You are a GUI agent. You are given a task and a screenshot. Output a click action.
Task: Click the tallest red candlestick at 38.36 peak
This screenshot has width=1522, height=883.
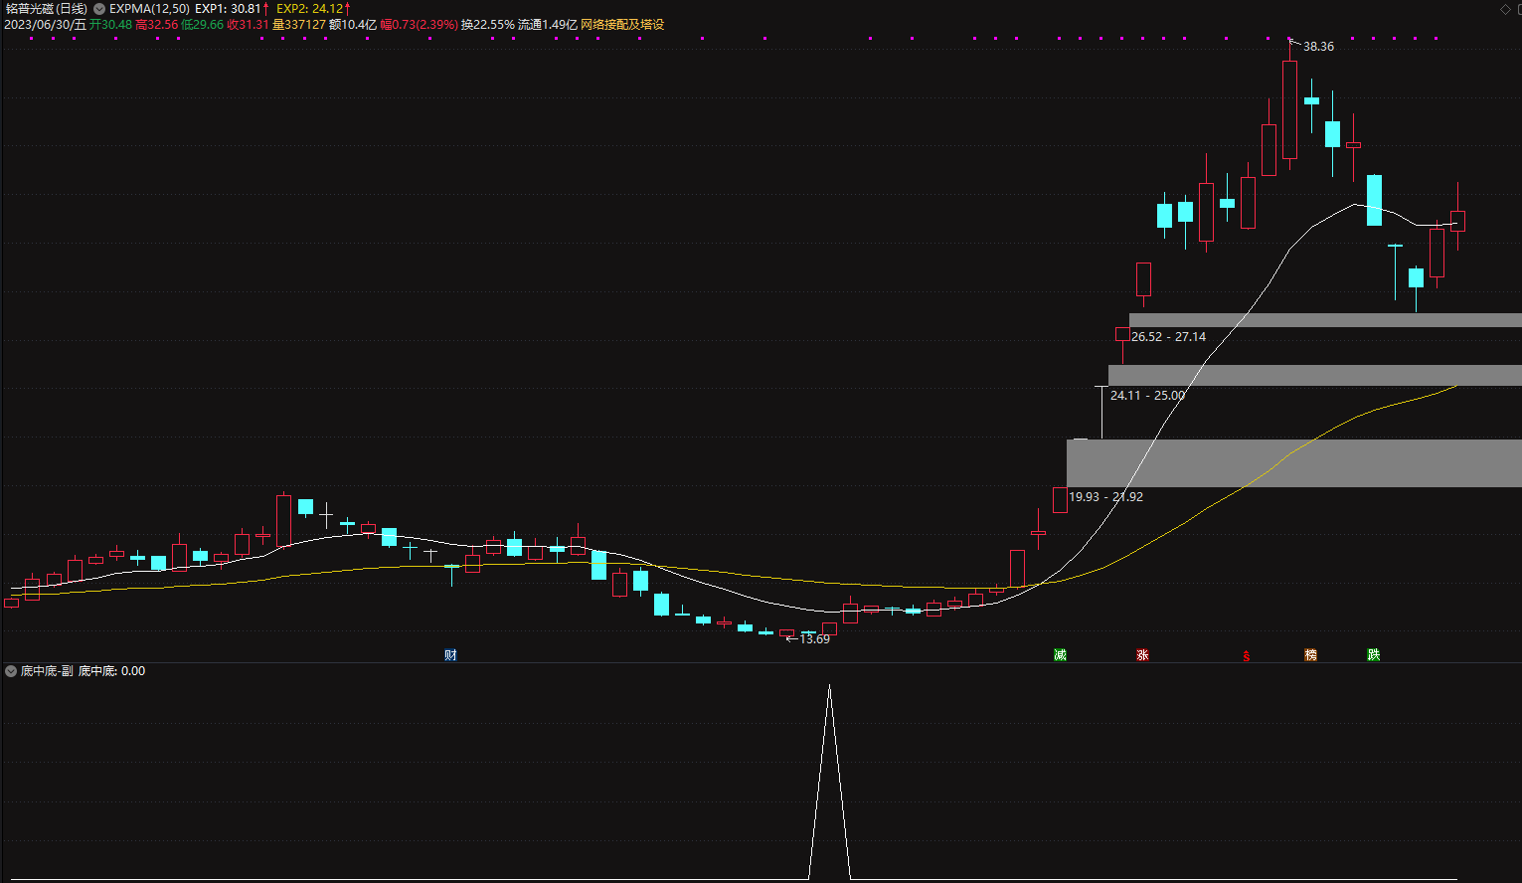point(1289,109)
